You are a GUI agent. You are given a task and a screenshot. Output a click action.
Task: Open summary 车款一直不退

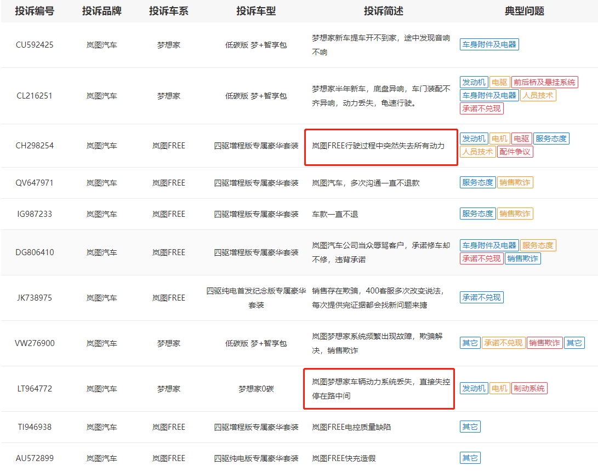[335, 214]
